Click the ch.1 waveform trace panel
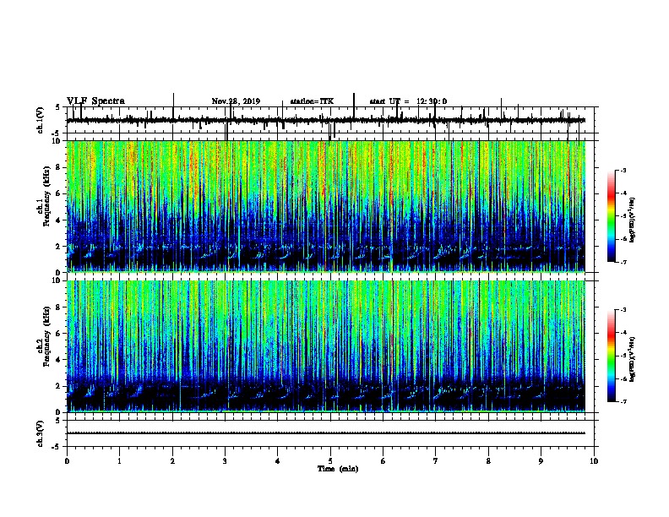Image resolution: width=669 pixels, height=517 pixels. (x=330, y=120)
